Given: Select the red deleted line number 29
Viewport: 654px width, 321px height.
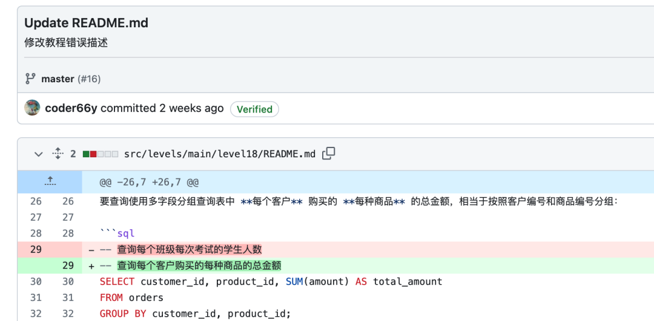Looking at the screenshot, I should tap(36, 250).
